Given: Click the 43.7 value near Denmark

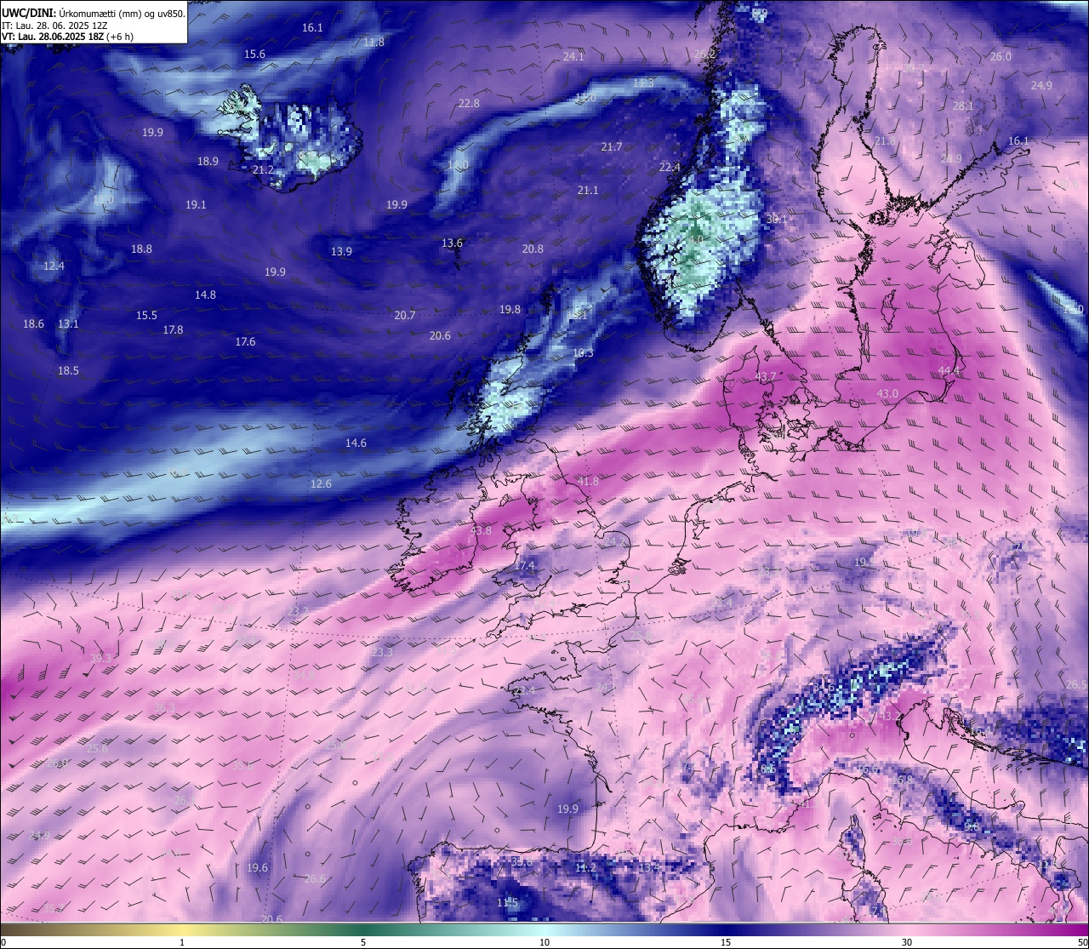Looking at the screenshot, I should click(766, 377).
